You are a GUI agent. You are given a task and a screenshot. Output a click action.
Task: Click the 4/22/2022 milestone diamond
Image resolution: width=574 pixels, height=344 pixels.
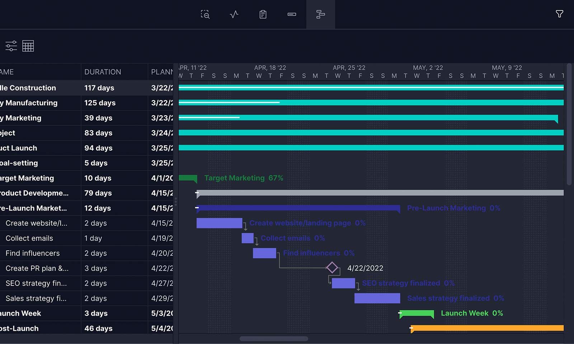332,267
